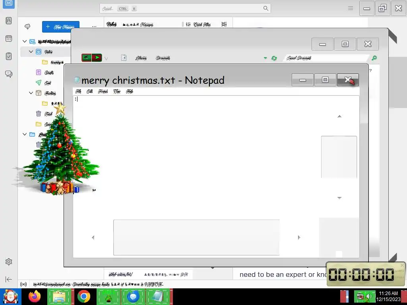Viewport: 407px width, 305px height.
Task: Open message list display options icon
Action: pyautogui.click(x=224, y=24)
